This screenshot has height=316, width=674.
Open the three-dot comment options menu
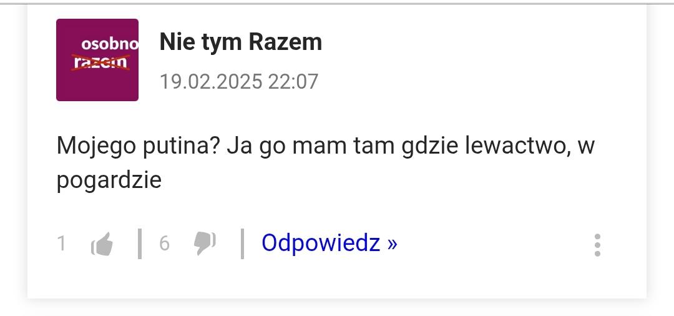click(597, 245)
